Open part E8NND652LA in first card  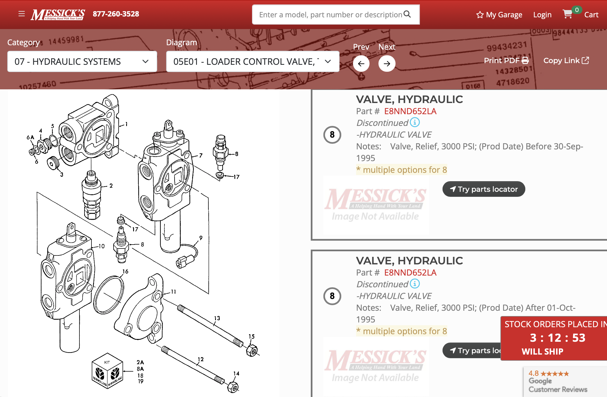point(410,111)
